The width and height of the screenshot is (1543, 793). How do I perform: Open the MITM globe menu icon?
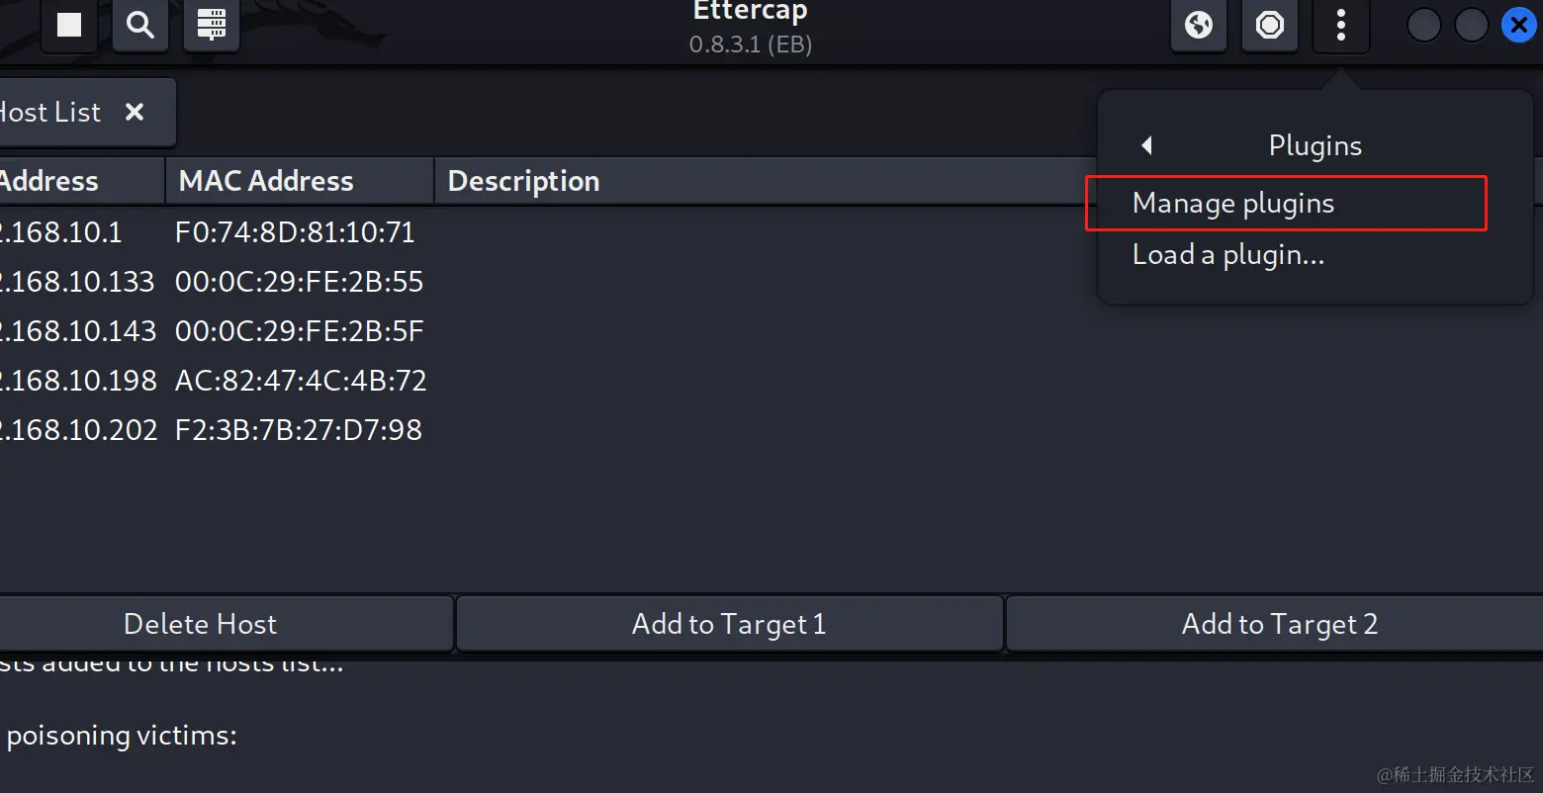point(1199,25)
